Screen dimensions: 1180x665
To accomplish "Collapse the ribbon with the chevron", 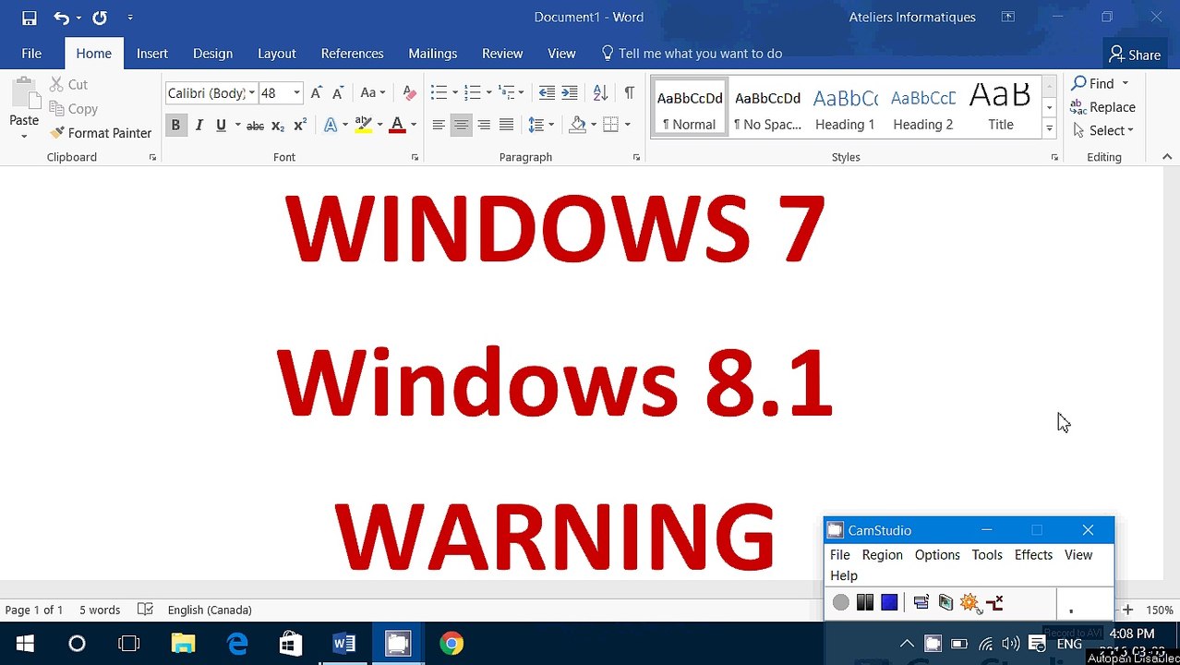I will [1167, 157].
